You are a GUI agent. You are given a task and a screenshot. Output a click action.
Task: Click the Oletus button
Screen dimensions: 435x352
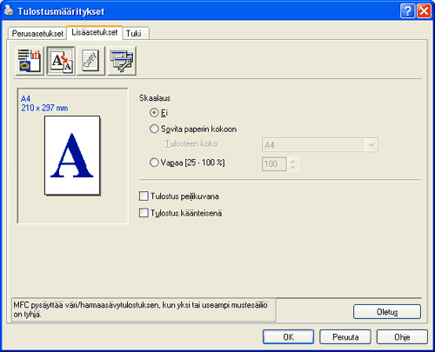point(387,312)
